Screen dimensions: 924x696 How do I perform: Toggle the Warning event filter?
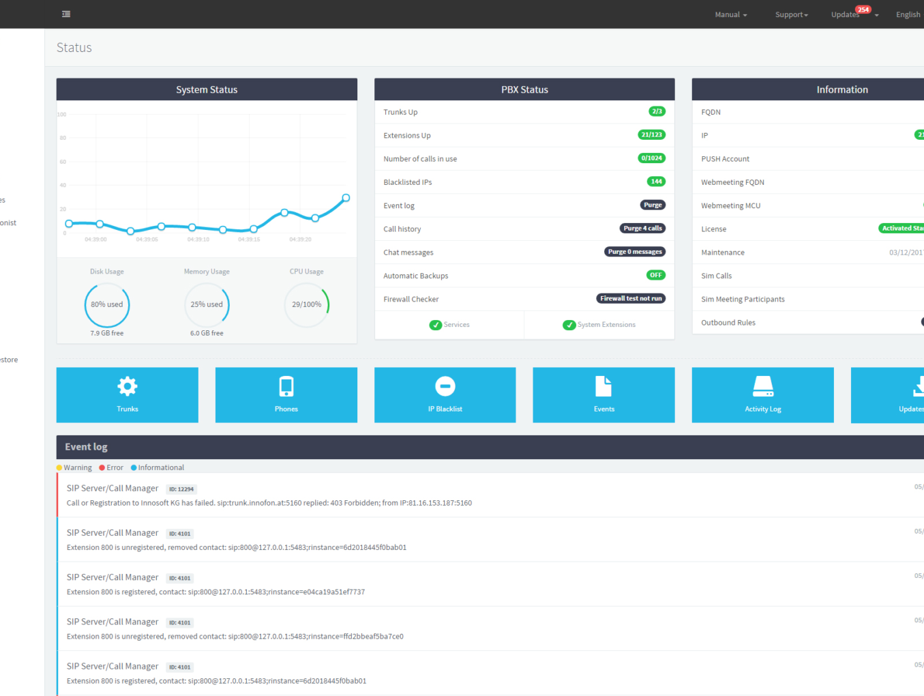click(x=74, y=467)
